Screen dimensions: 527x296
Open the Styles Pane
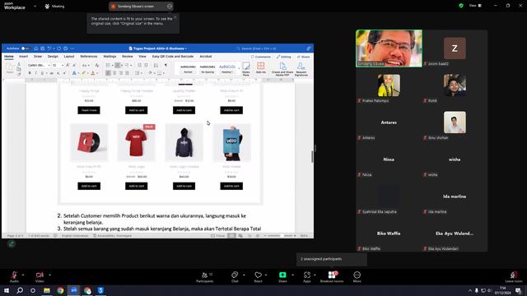click(x=246, y=68)
